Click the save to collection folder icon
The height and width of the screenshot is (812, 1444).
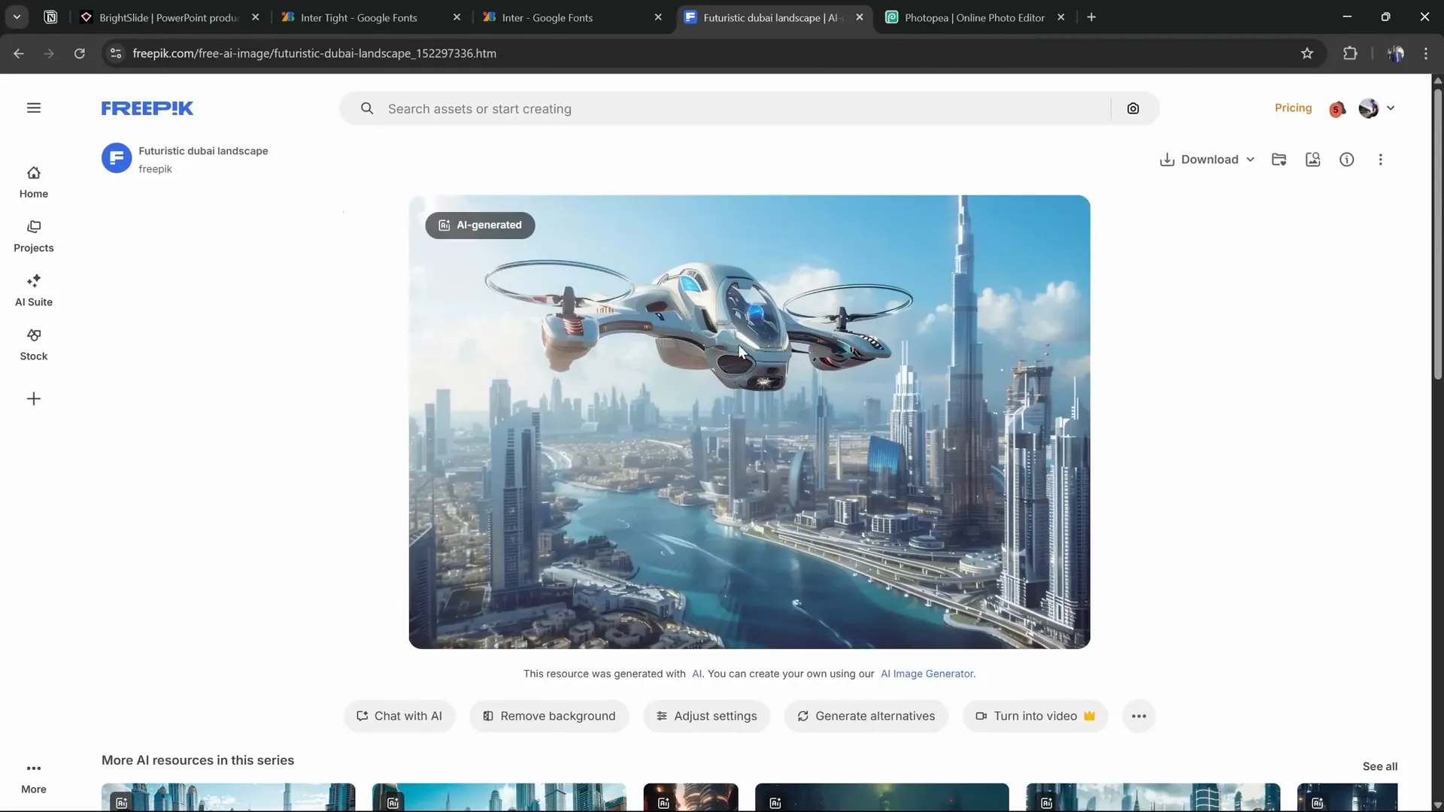(1279, 159)
